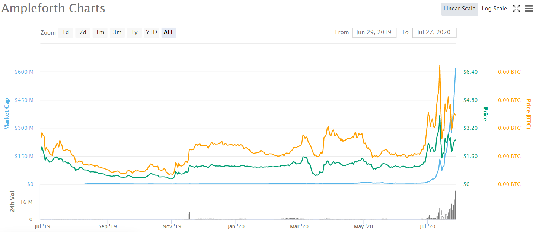Click the $4.80 price label
The image size is (536, 232).
(x=470, y=100)
